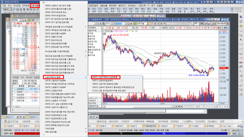The height and width of the screenshot is (137, 244).
Task: Open the 직전 dropdown in order book
Action: click(x=19, y=26)
